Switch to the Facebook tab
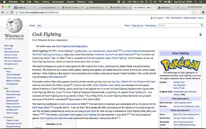 (24, 7)
